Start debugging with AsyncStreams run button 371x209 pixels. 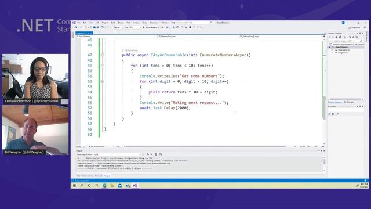pos(151,27)
